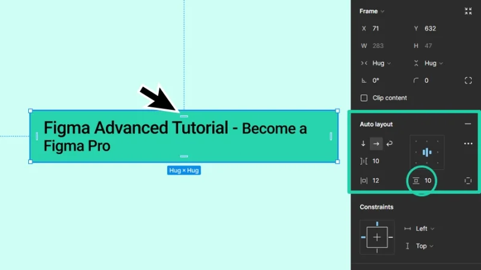Click the right constraint marker in constraints box
This screenshot has width=481, height=270.
pyautogui.click(x=390, y=237)
